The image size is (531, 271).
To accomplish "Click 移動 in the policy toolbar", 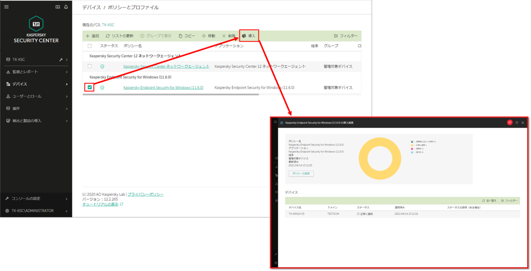I will 208,36.
